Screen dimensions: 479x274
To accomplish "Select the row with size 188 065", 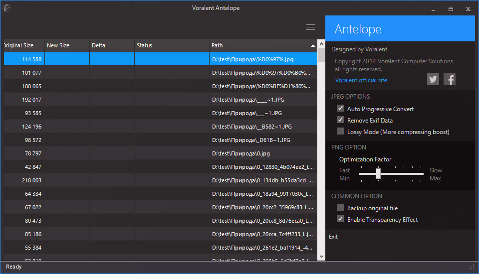I will pos(160,86).
